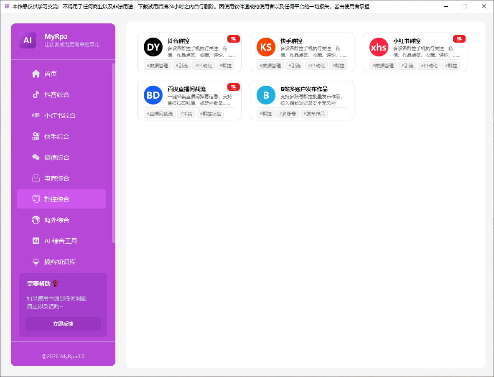This screenshot has height=377, width=494.
Task: Click the red question mark icon by 需要帮助
Action: click(55, 284)
